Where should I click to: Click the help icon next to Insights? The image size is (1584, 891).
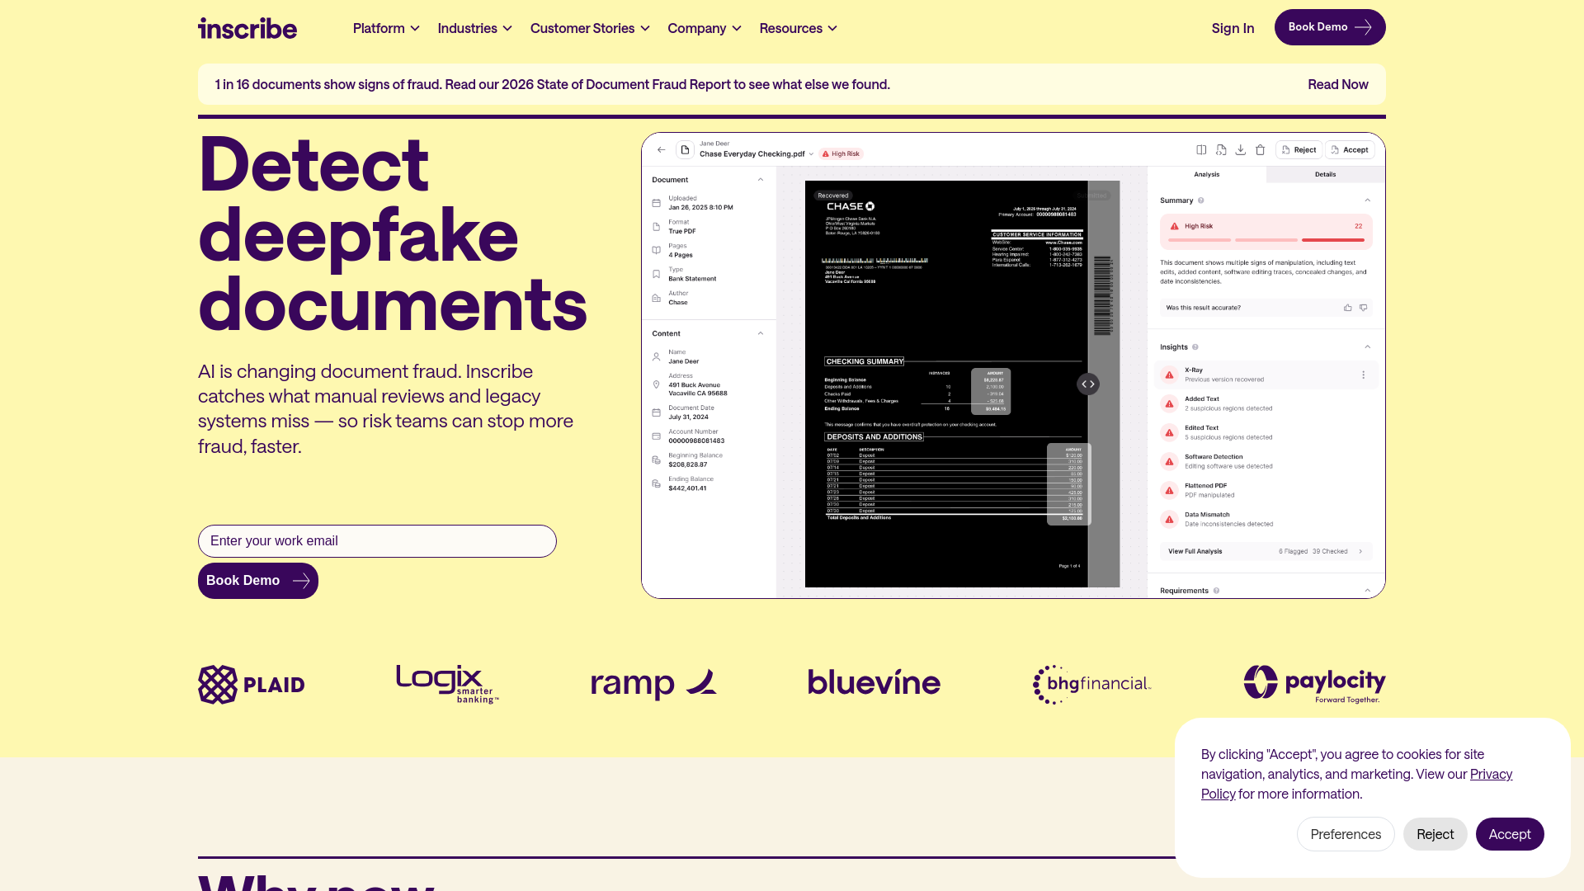click(x=1195, y=347)
